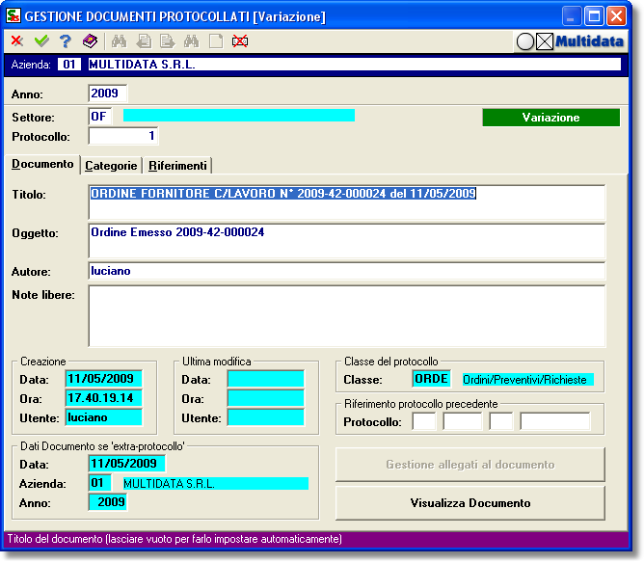Click the Protocollo number field
The height and width of the screenshot is (563, 644).
click(x=123, y=136)
